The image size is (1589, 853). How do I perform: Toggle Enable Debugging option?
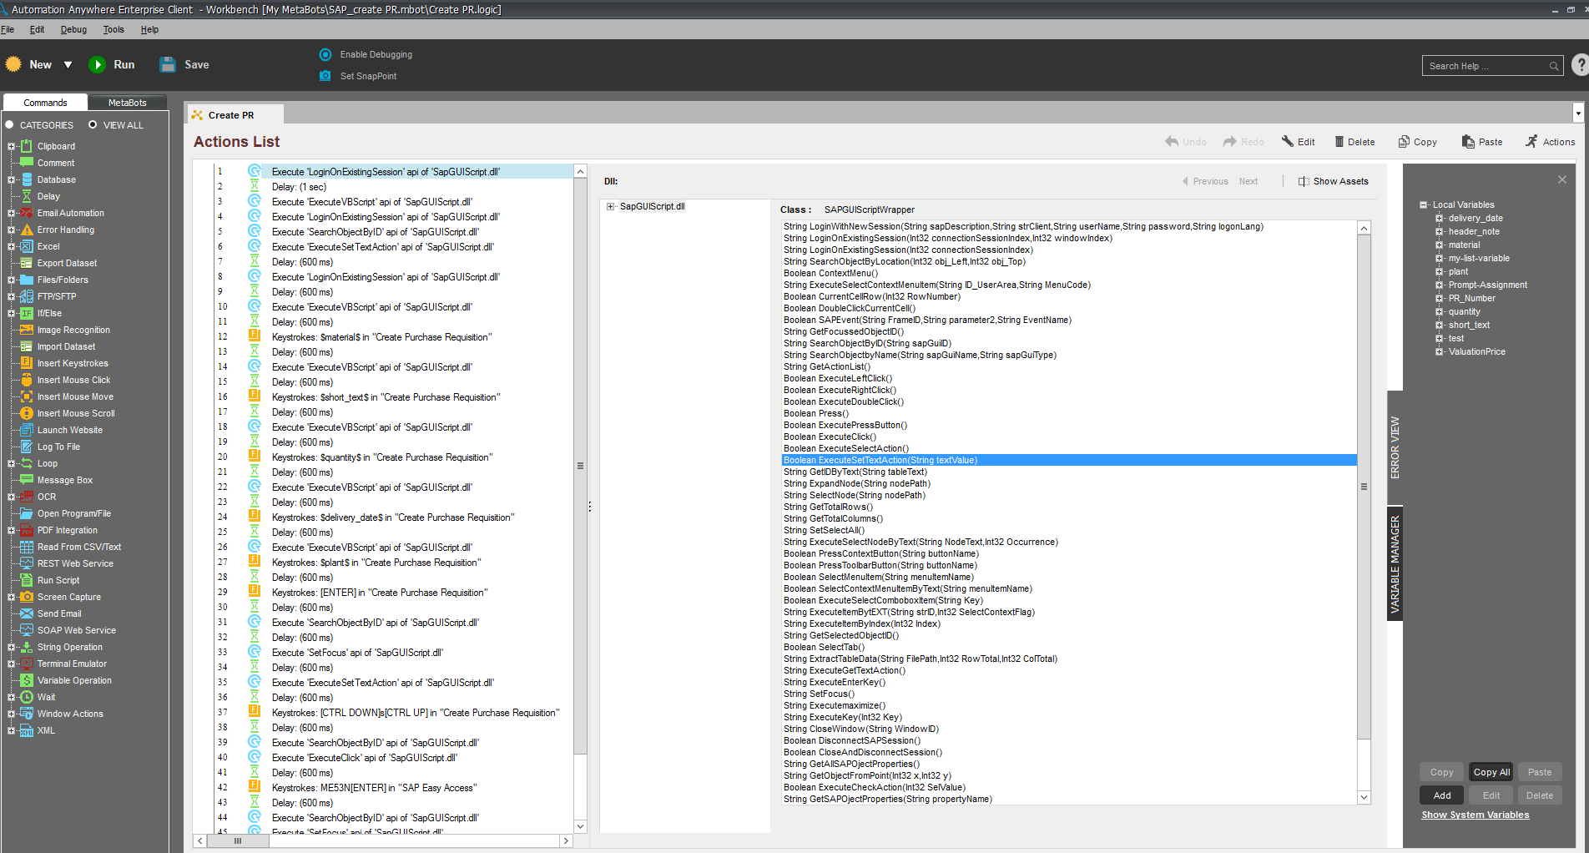click(325, 54)
